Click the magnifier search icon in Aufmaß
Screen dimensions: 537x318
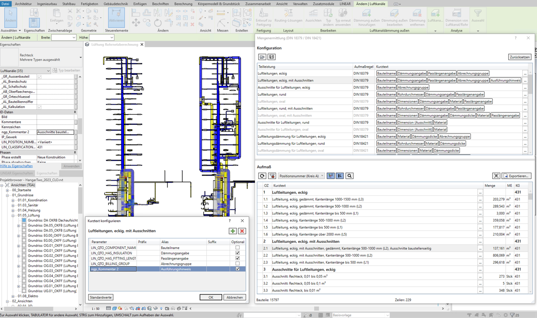tap(349, 176)
